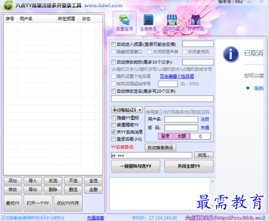The width and height of the screenshot is (269, 221).
Task: Toggle 昵称后缀起始序号 checkbox
Action: (x=114, y=84)
